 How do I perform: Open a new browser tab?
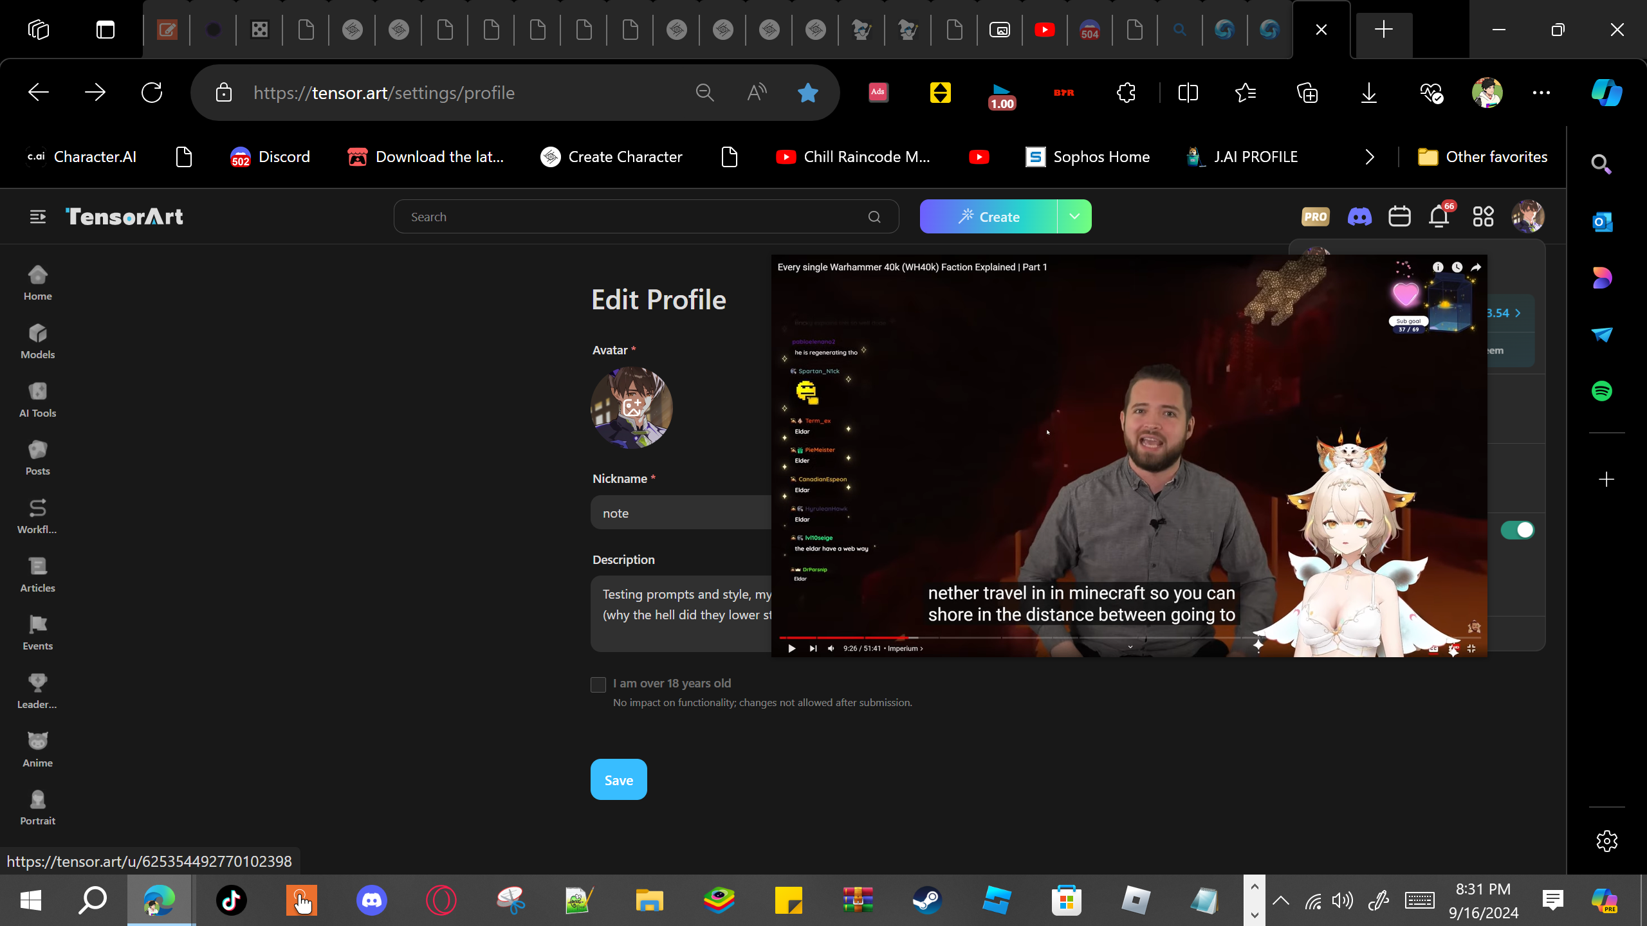[1384, 30]
